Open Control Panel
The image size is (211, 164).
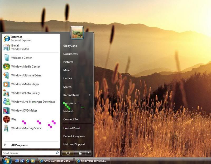pos(72,128)
